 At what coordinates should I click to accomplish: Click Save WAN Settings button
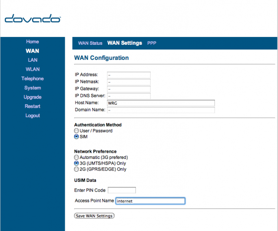[94, 216]
